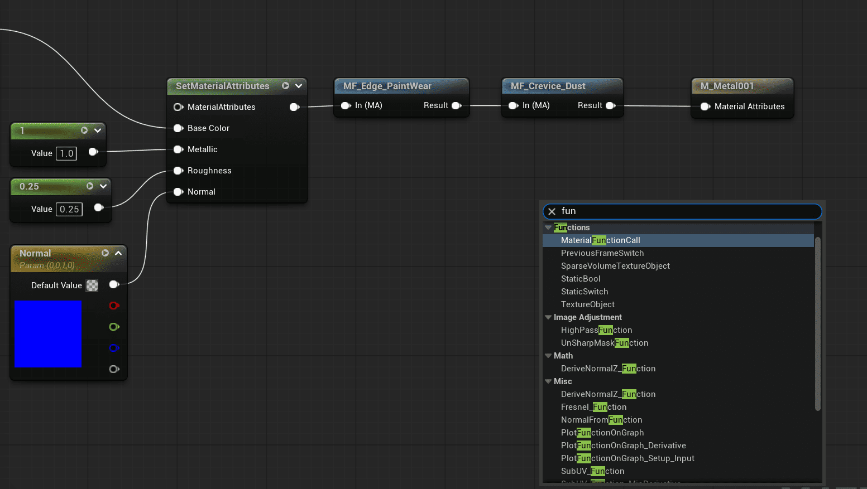Click the green channel output pin on Normal node
This screenshot has height=489, width=867.
pyautogui.click(x=114, y=327)
